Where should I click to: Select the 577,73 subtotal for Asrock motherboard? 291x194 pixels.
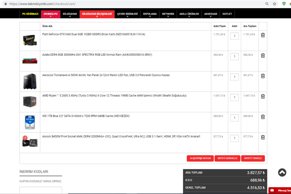(x=248, y=137)
